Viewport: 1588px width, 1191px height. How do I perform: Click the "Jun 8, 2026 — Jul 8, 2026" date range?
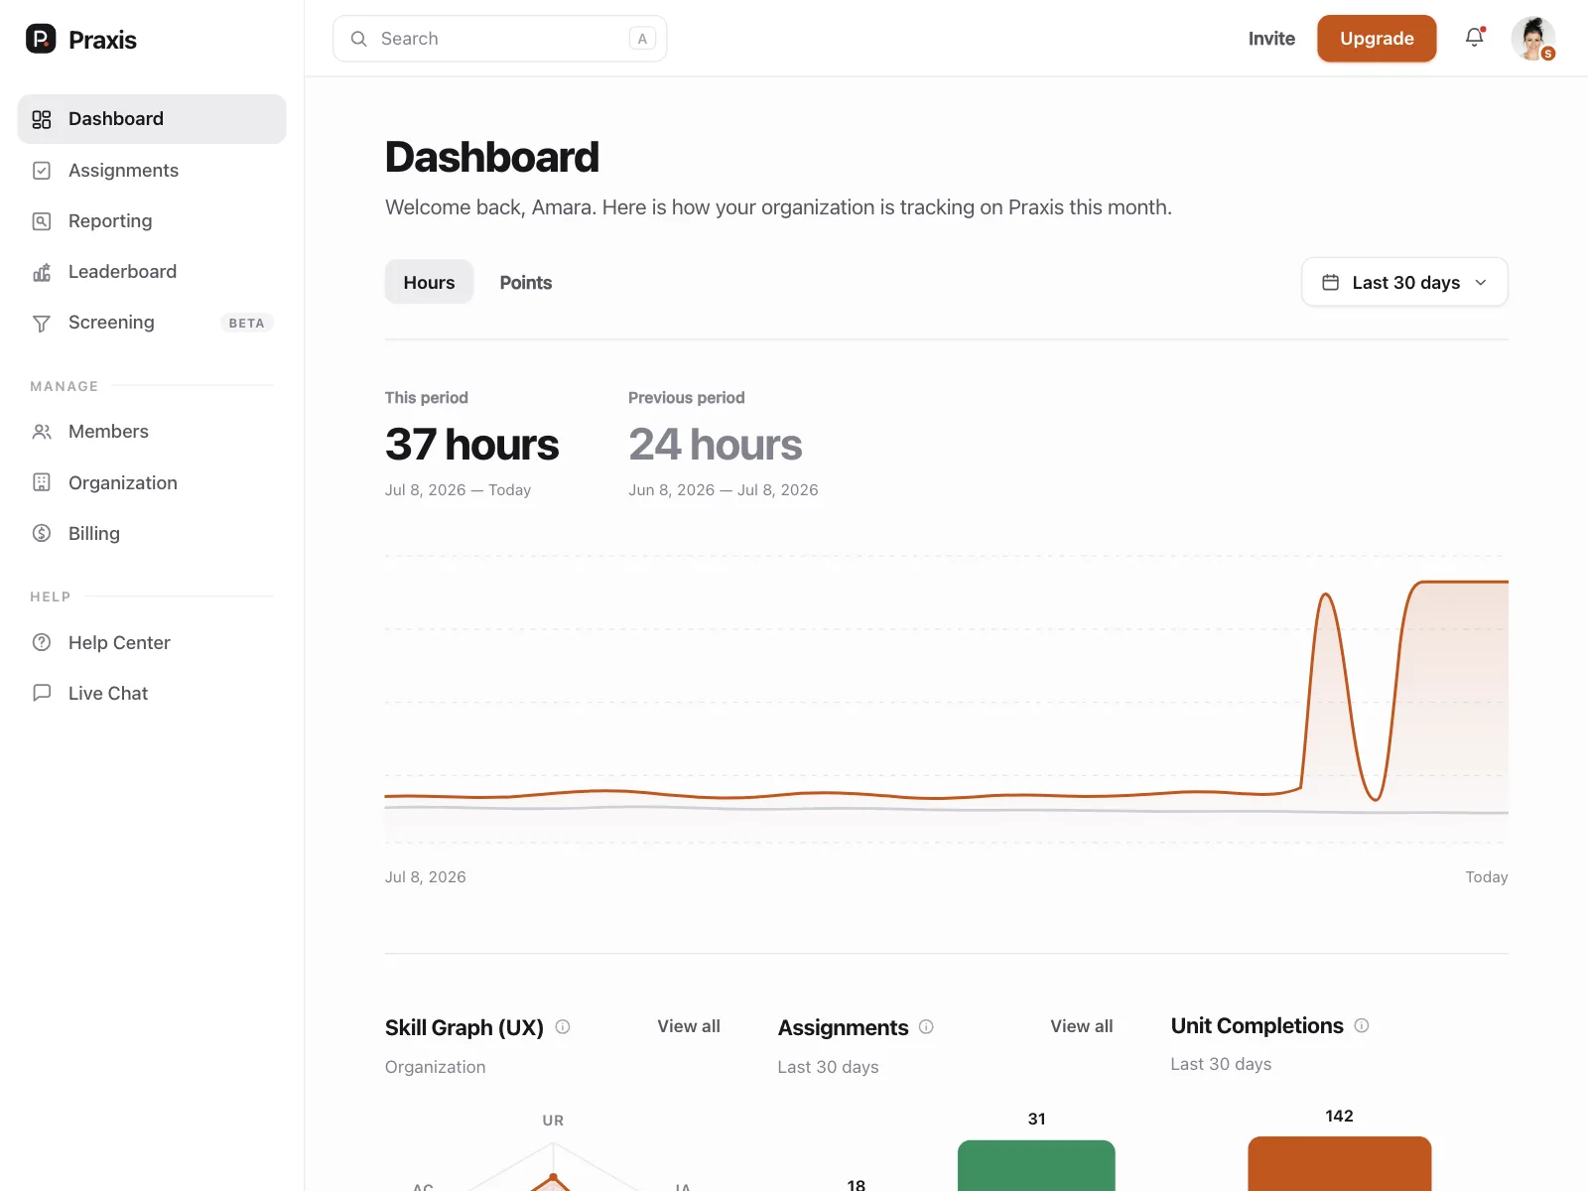pyautogui.click(x=724, y=490)
